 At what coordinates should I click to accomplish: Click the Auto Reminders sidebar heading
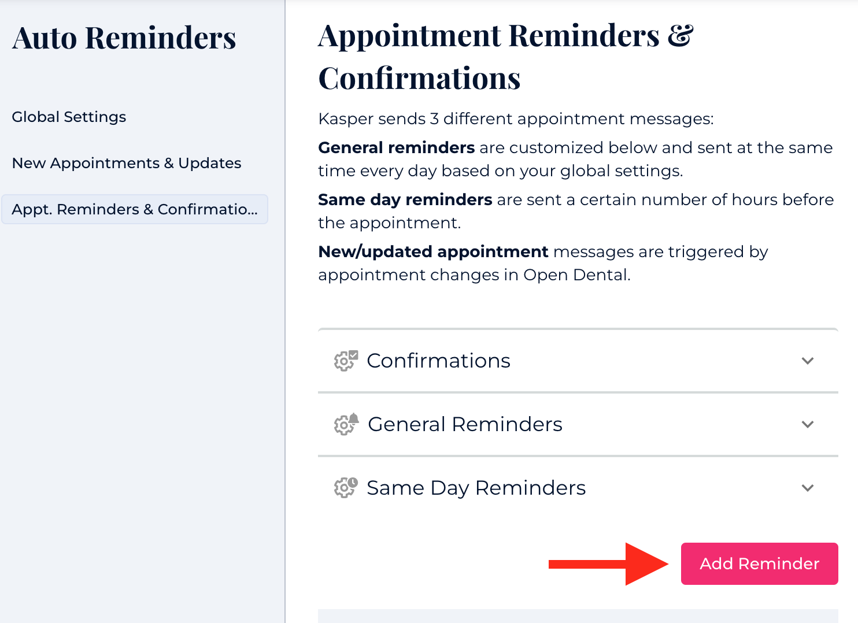pyautogui.click(x=124, y=38)
